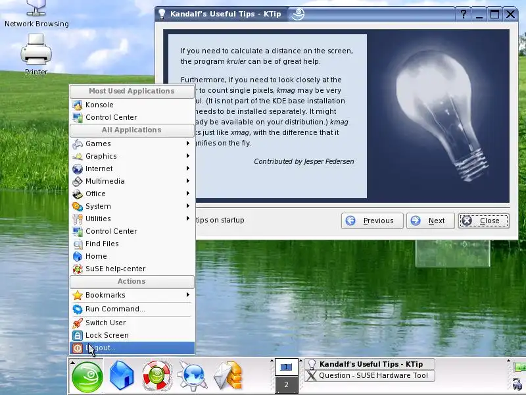Select Question - SUSE Hardware Tool taskbar entry
Image resolution: width=526 pixels, height=395 pixels.
(370, 375)
